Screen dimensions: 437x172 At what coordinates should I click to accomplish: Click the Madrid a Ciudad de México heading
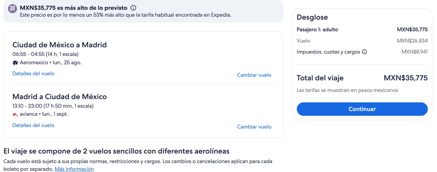(60, 97)
